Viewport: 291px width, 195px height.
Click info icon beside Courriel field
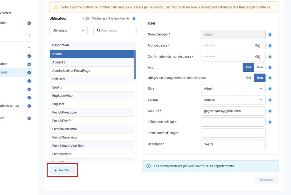[x=270, y=111]
